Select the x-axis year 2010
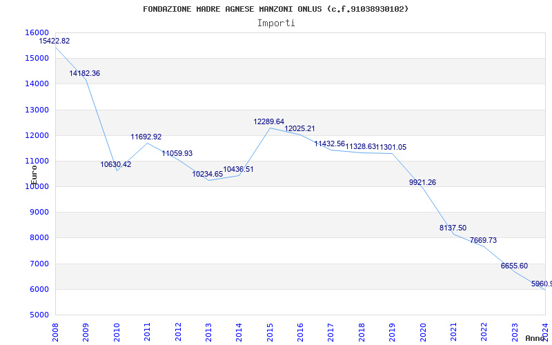 [x=117, y=332]
